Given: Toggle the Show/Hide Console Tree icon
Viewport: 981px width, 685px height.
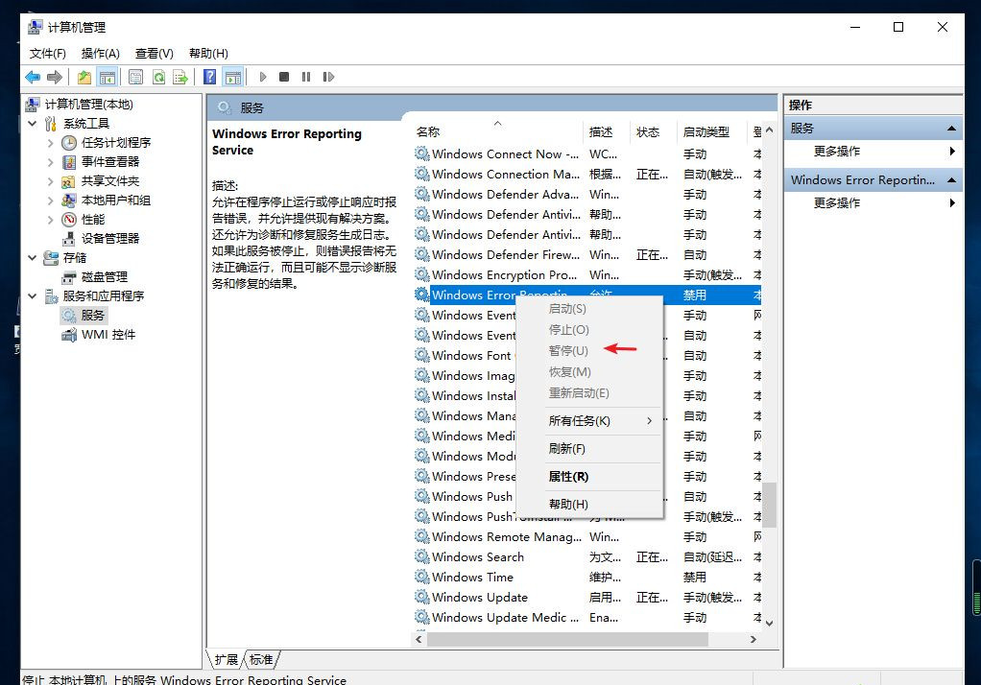Looking at the screenshot, I should pos(109,77).
